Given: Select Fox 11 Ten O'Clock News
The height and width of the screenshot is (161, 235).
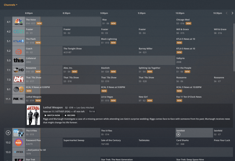Looking at the screenshot, I should tap(204, 99).
